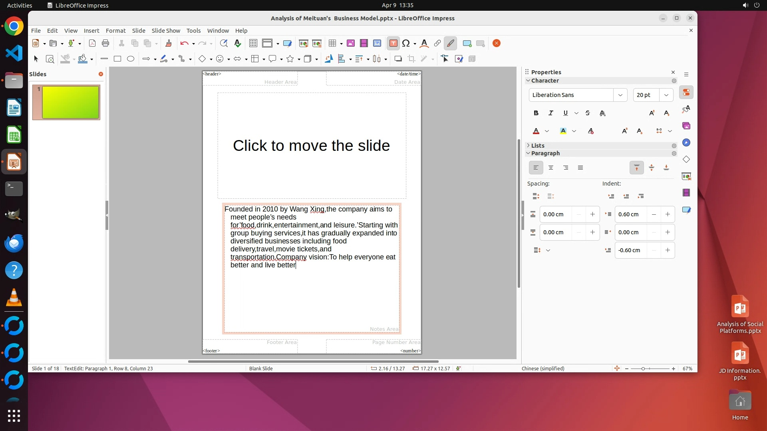
Task: Open the Format menu
Action: coord(115,31)
